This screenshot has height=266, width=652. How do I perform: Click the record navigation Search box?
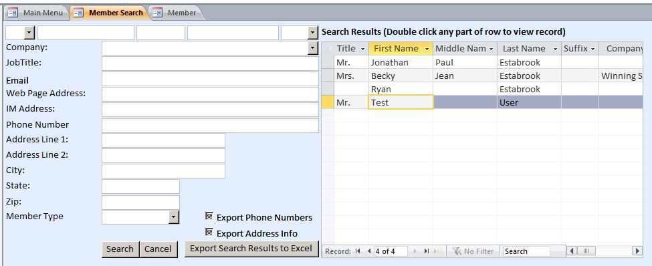pos(526,251)
